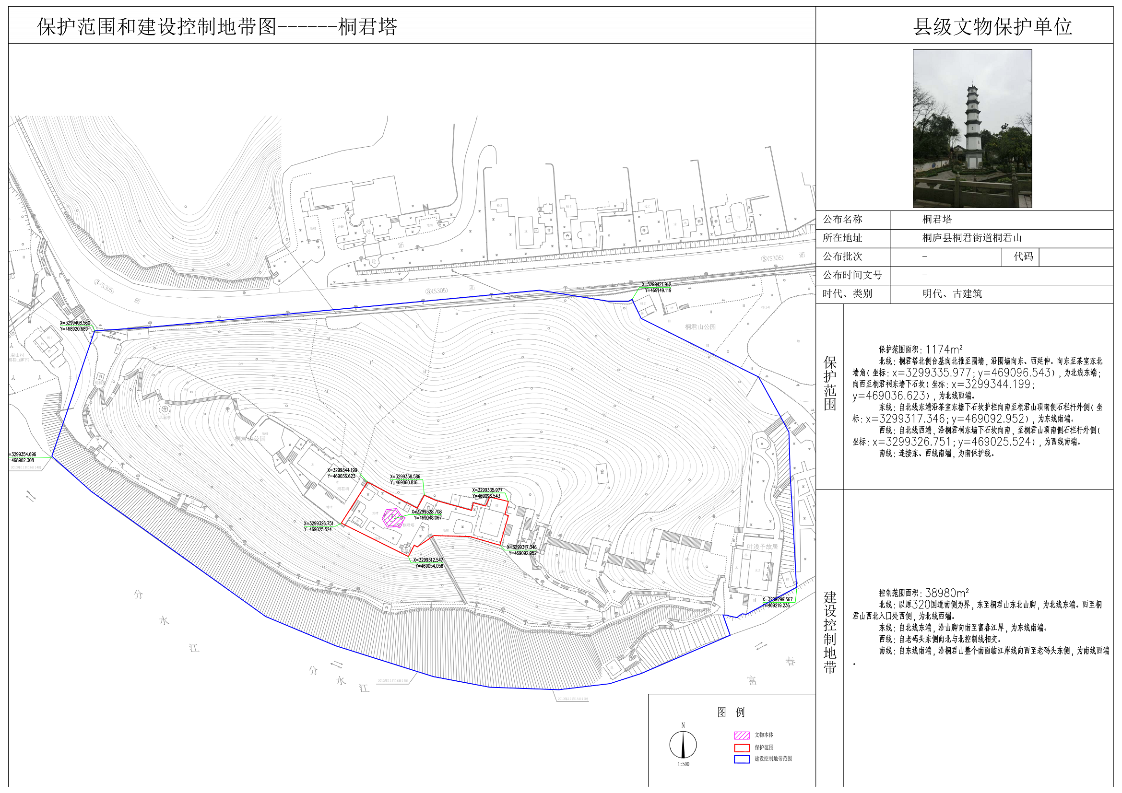Click the 公布名称 table cell
This screenshot has height=793, width=1122.
click(842, 219)
